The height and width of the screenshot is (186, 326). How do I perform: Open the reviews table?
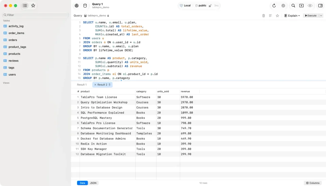tap(14, 61)
